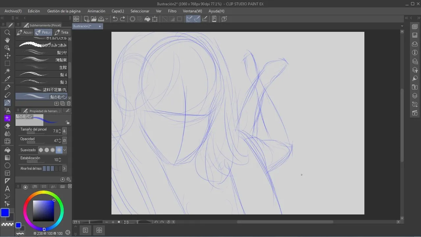The width and height of the screenshot is (421, 237).
Task: Toggle Snap to Special Ruler
Action: pyautogui.click(x=197, y=19)
